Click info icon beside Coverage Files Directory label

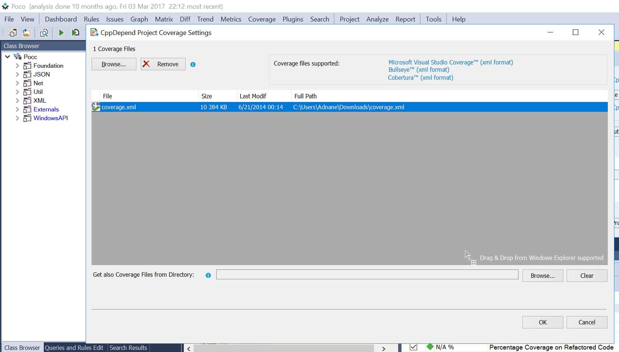click(208, 275)
